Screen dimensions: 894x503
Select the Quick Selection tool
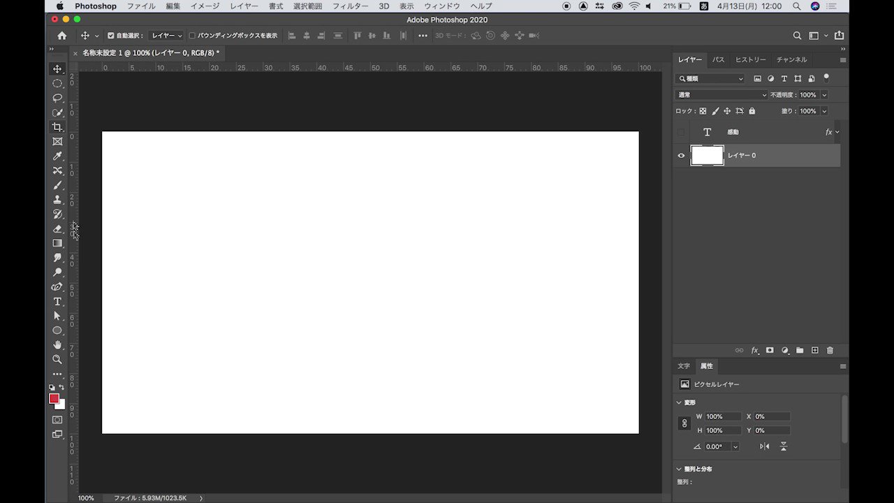57,112
